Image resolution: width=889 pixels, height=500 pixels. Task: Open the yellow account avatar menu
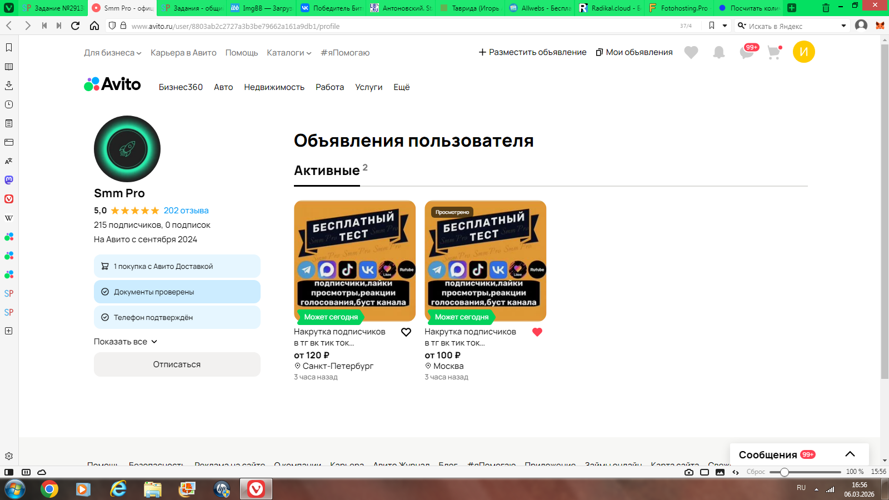pos(804,52)
